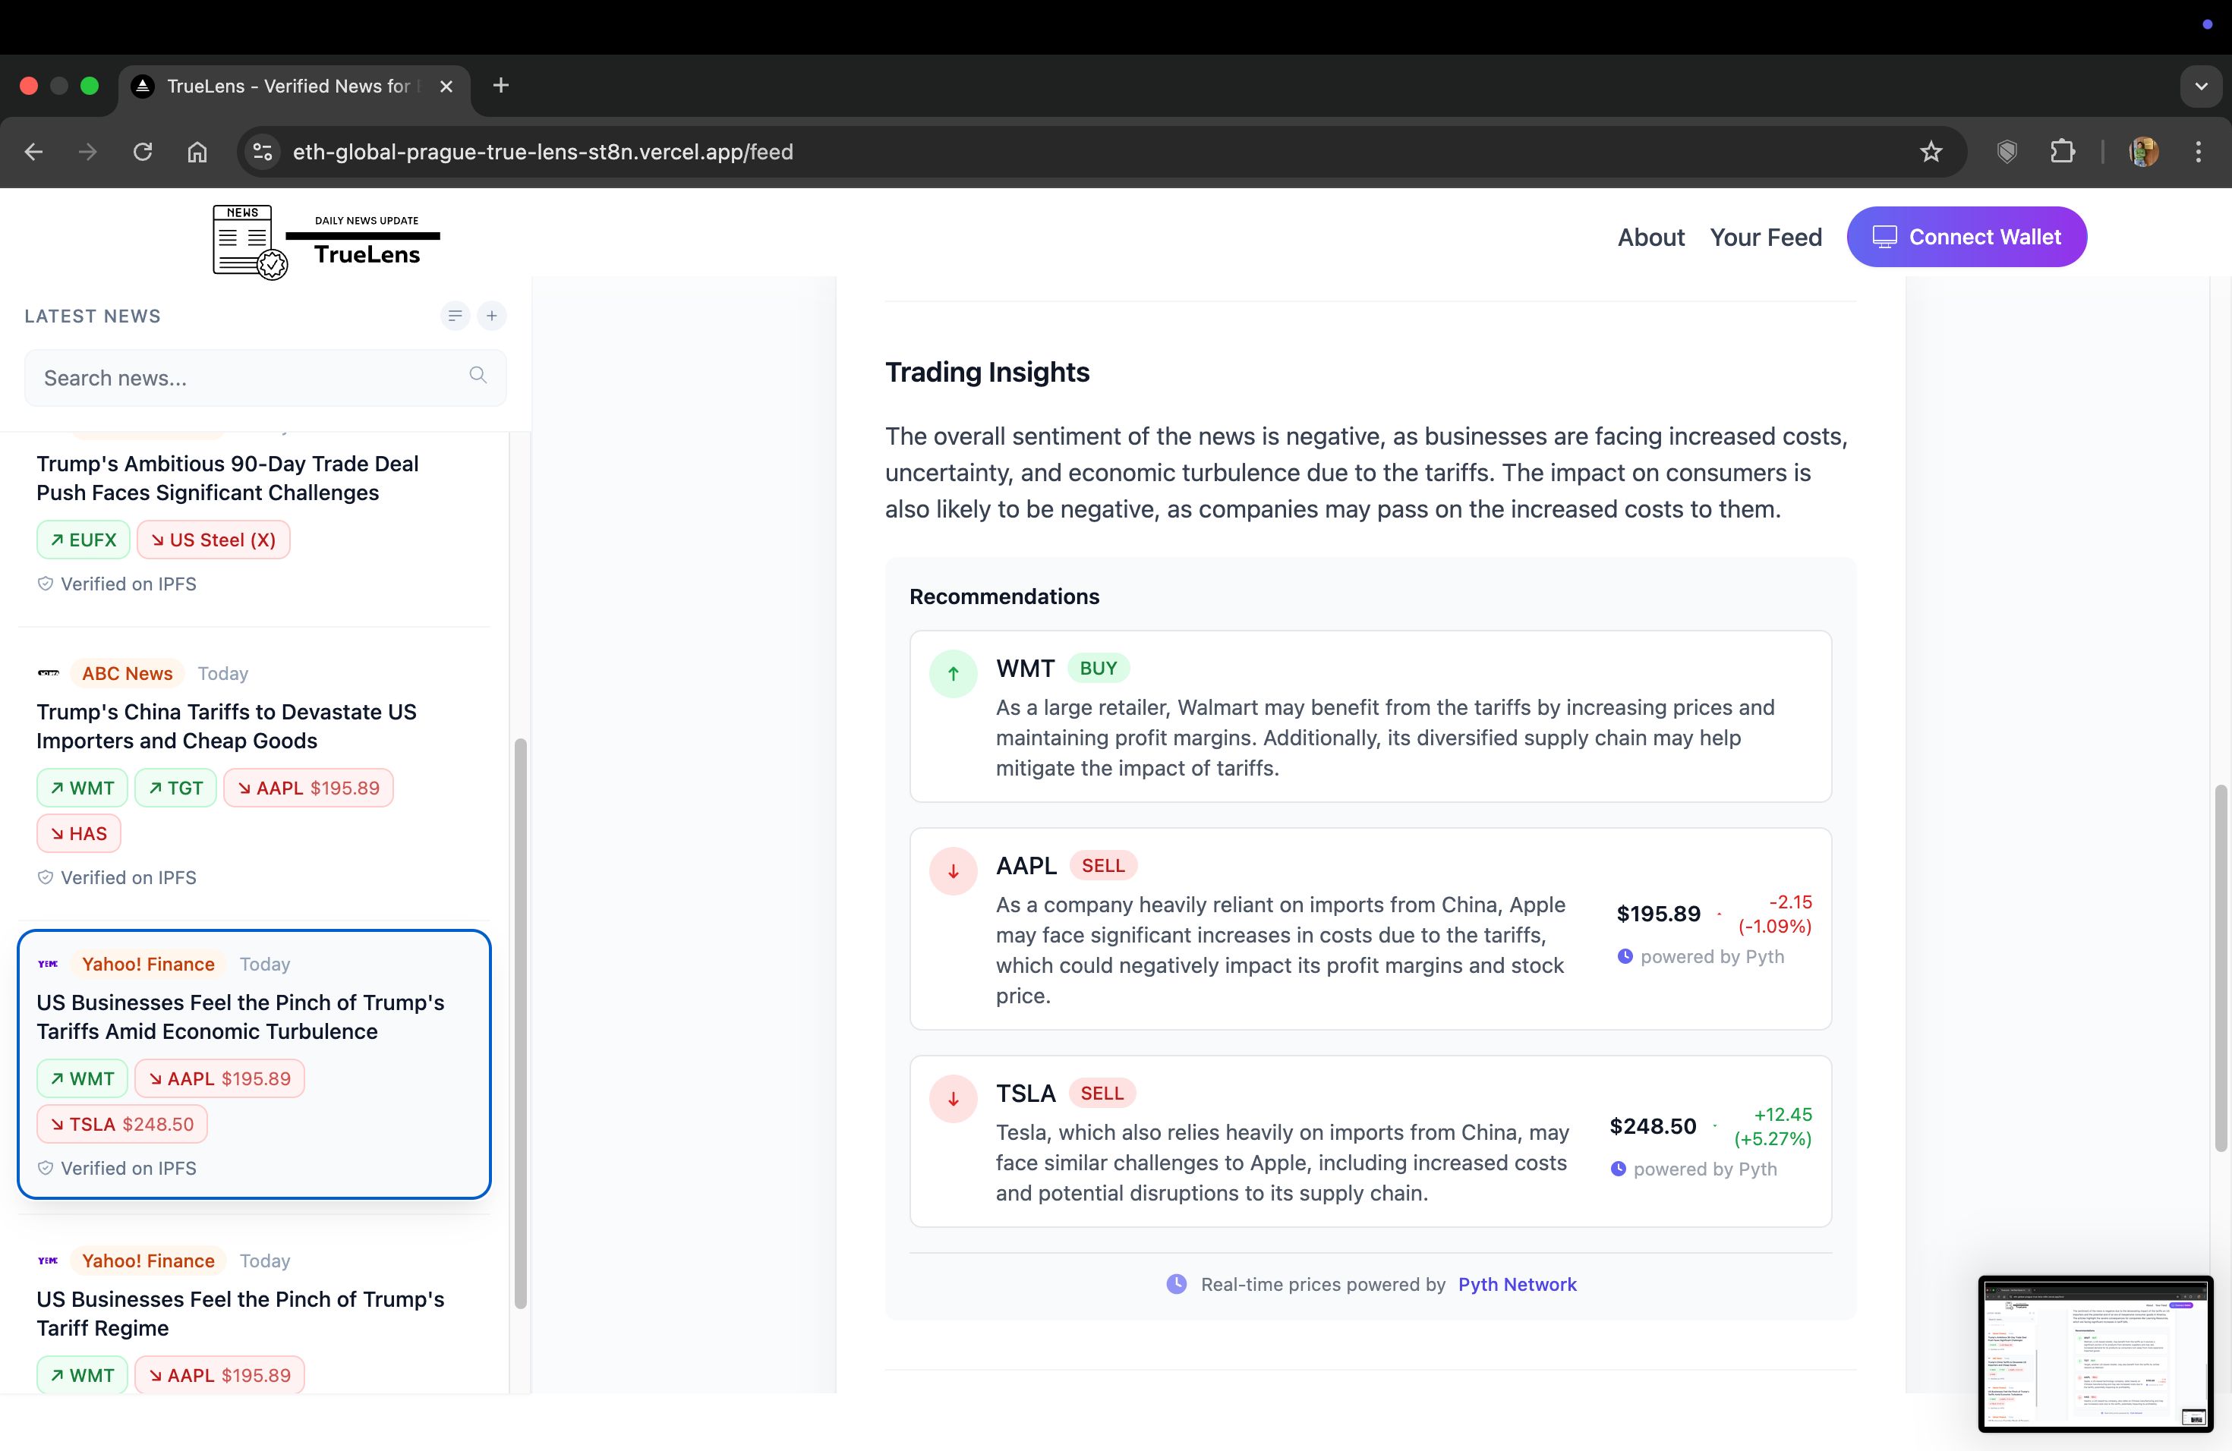Open the screenshot preview thumbnail
The image size is (2232, 1451).
2095,1354
